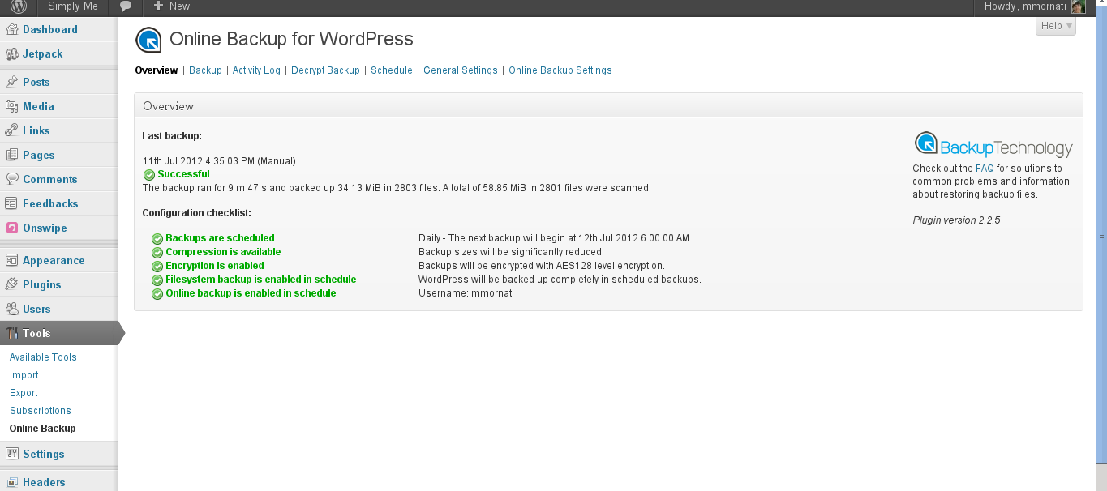Select Online Backup under Tools

[x=42, y=429]
